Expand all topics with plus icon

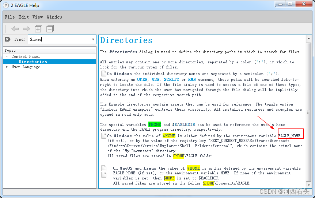pyautogui.click(x=38, y=29)
